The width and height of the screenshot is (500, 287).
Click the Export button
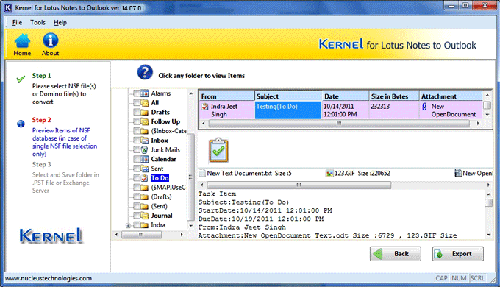pos(458,254)
